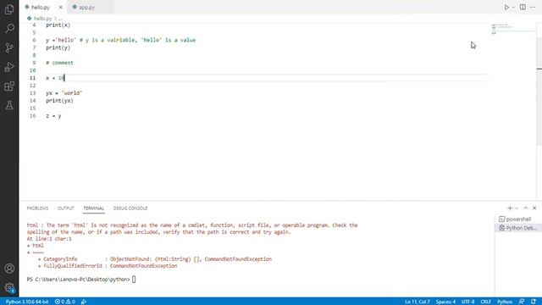Select the Terminal panel tab
Image resolution: width=542 pixels, height=305 pixels.
[94, 208]
